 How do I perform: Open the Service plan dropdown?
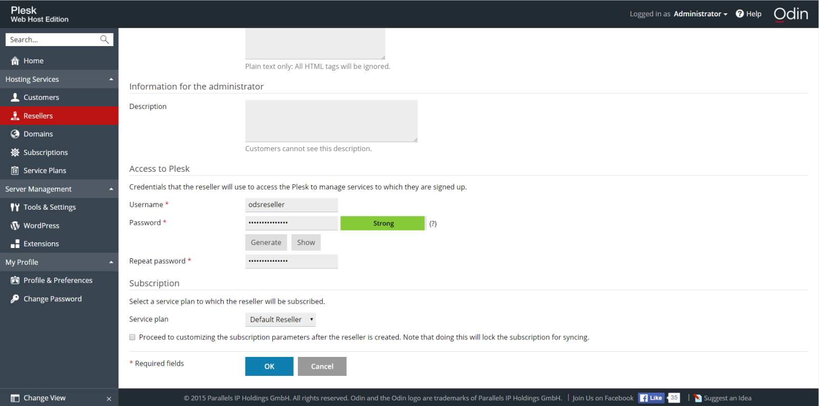(281, 320)
